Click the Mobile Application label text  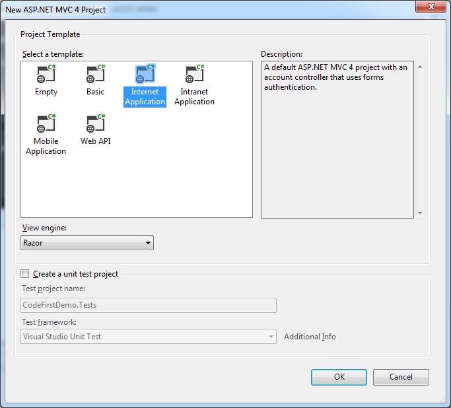46,147
